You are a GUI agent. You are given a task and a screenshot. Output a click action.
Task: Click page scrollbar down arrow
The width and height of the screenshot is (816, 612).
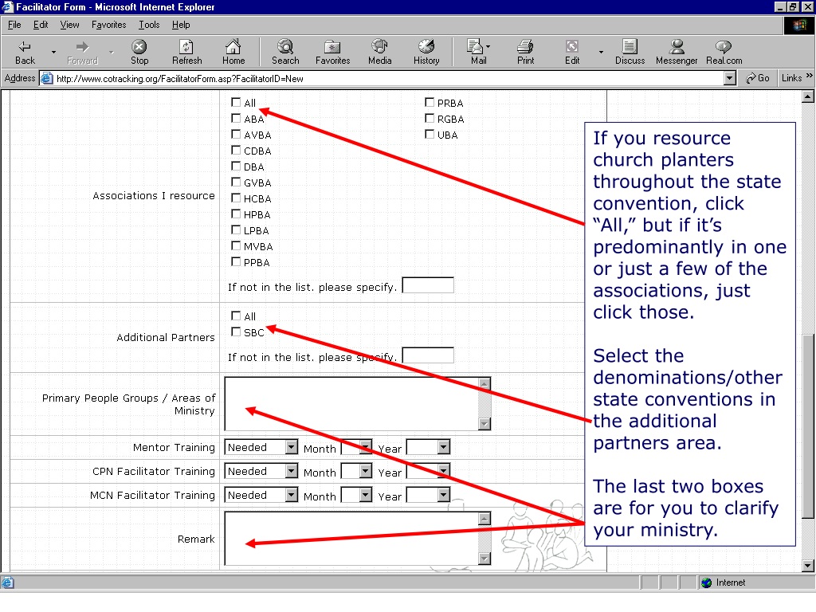[x=808, y=566]
